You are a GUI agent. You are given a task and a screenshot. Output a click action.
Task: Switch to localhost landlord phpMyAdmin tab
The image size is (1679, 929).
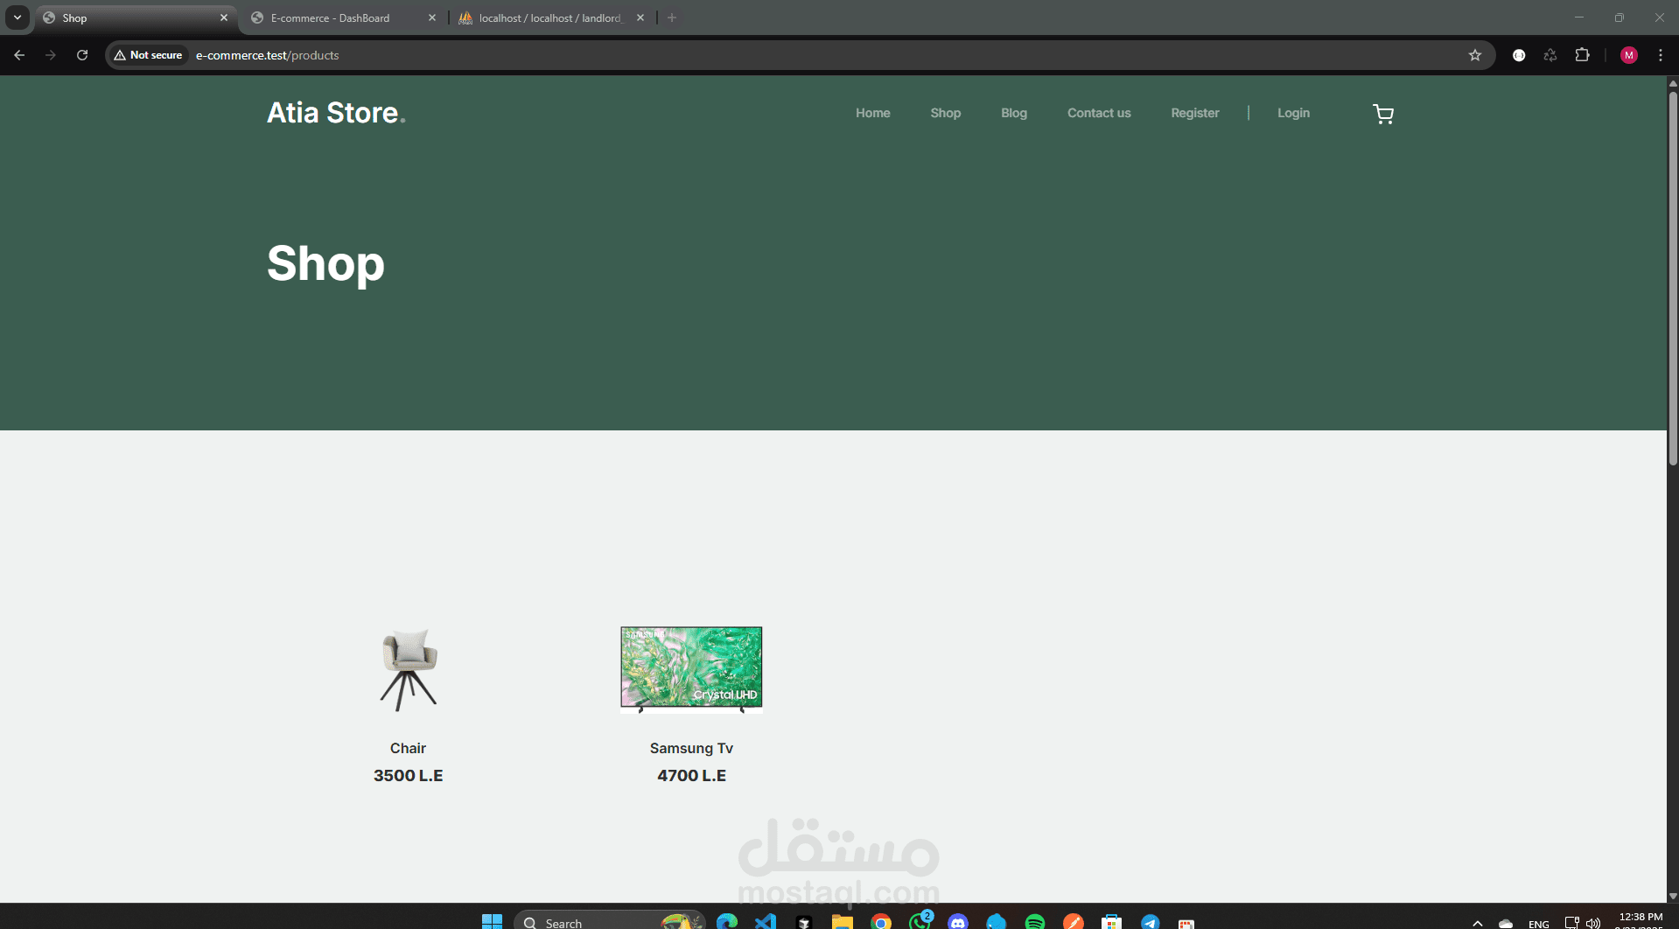tap(549, 17)
